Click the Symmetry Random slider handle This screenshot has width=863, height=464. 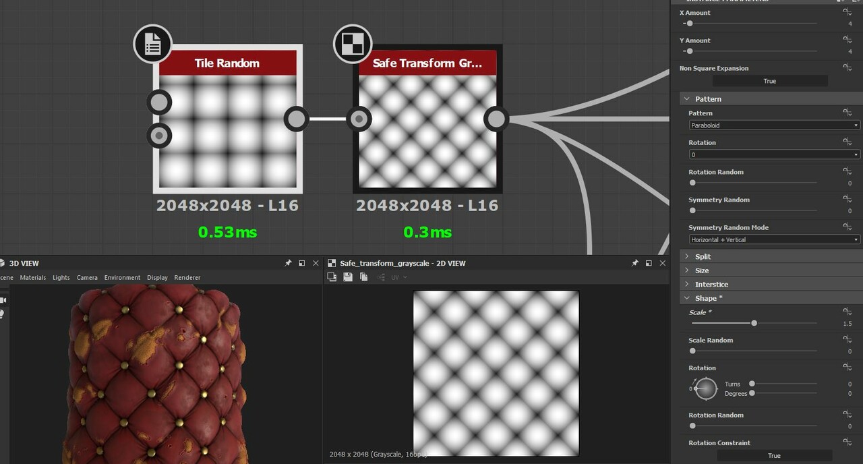pyautogui.click(x=692, y=210)
